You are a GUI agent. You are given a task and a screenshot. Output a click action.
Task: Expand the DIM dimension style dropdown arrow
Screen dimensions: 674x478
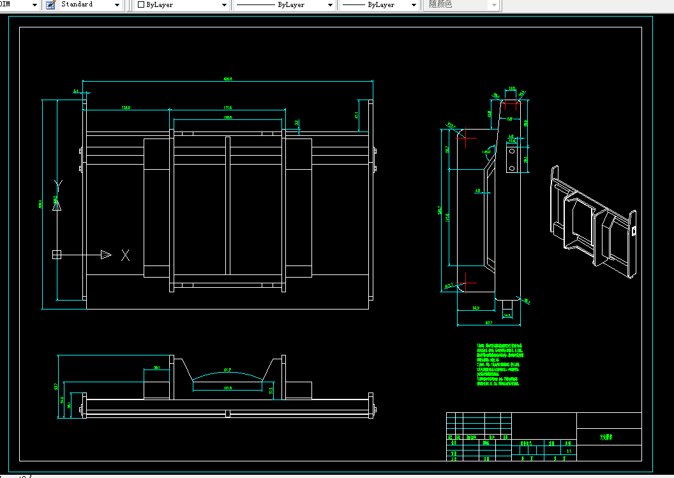(x=35, y=5)
